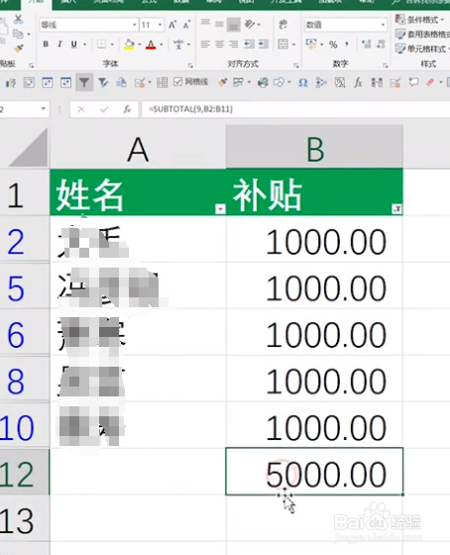450x555 pixels.
Task: Apply comma style
Action: [347, 45]
